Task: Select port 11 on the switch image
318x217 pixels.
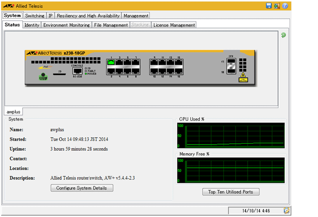Action: (162, 62)
